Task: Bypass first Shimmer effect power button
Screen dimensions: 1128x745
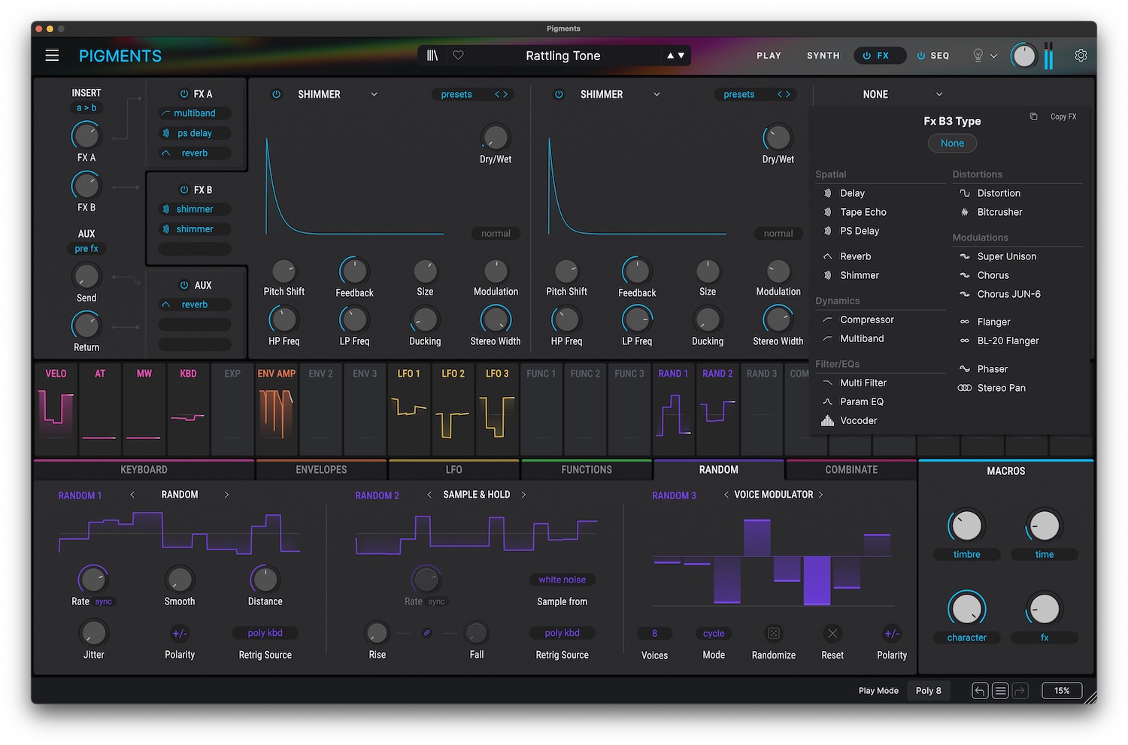Action: click(x=276, y=94)
